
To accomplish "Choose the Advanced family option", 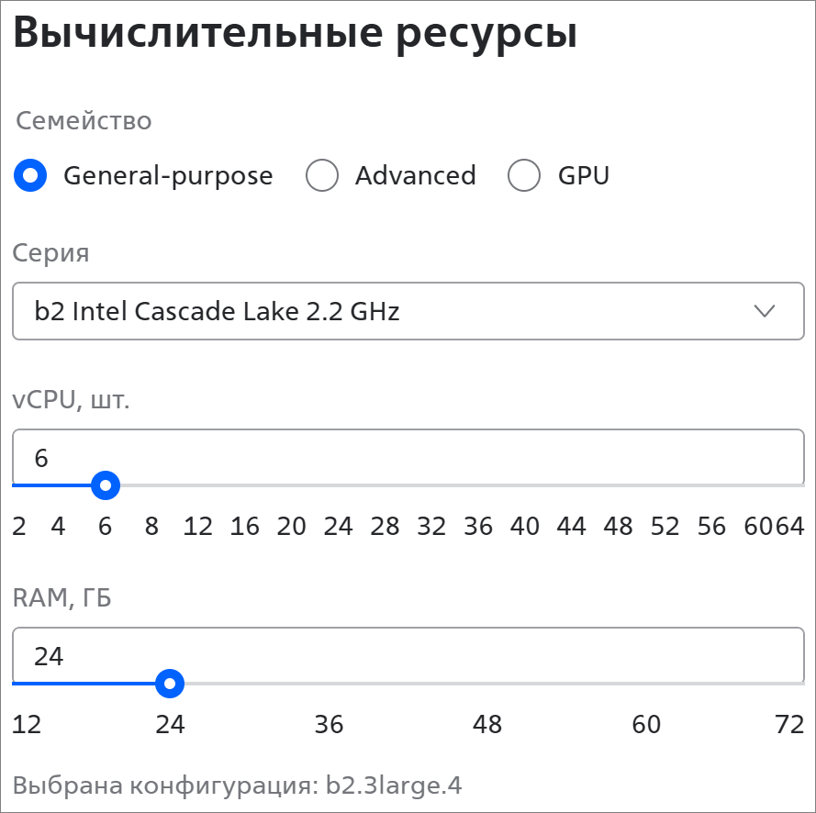I will pos(322,175).
